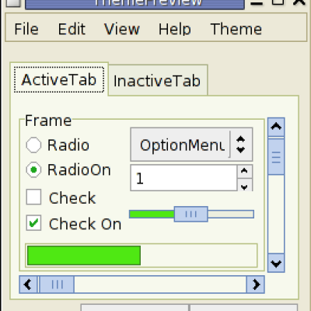
Task: Click the vertical scrollbar thumb
Action: 276,157
